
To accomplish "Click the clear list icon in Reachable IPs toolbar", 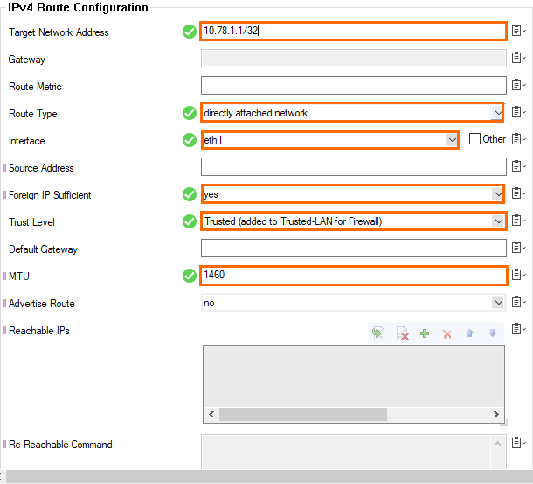I will click(403, 333).
